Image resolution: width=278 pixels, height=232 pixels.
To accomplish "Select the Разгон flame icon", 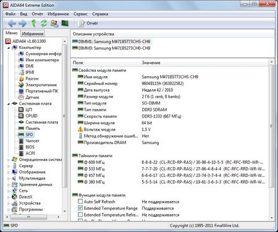I will pos(21,79).
